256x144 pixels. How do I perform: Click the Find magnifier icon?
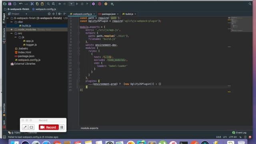coord(48,4)
